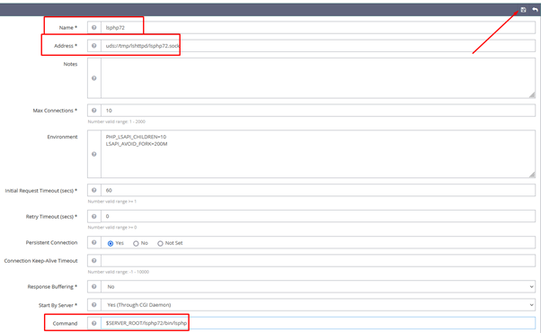
Task: Open the Start By Server dropdown
Action: click(x=318, y=305)
